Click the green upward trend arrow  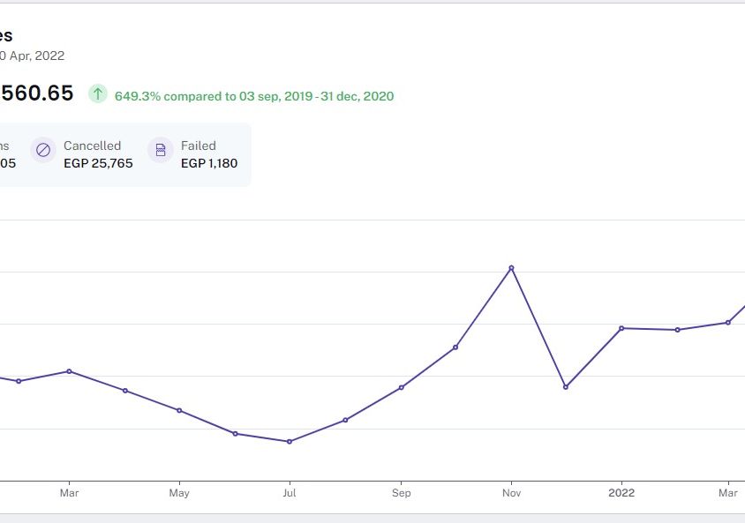pos(97,93)
